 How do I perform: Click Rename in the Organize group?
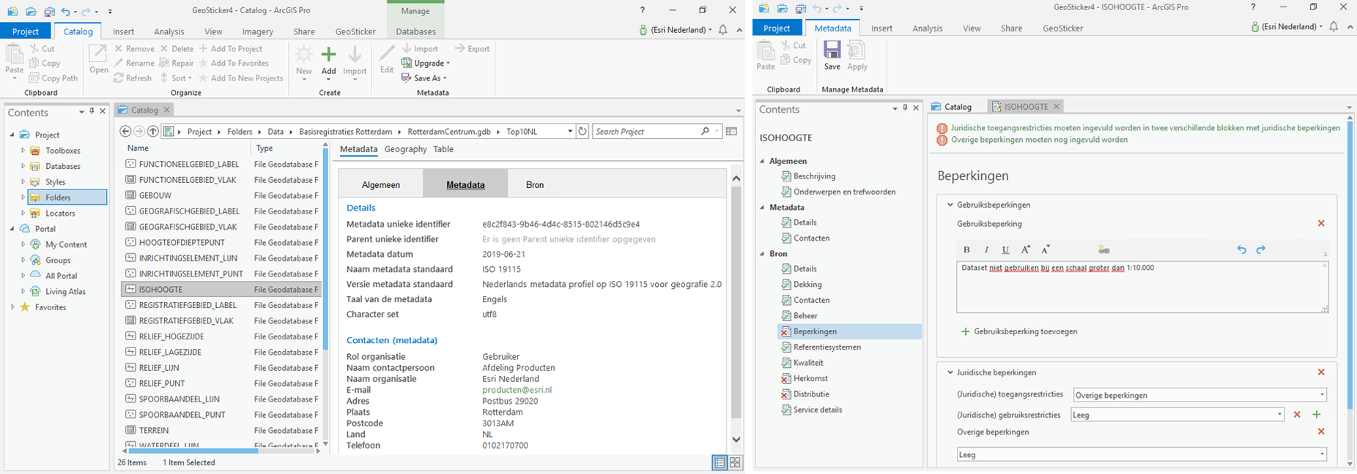tap(134, 64)
